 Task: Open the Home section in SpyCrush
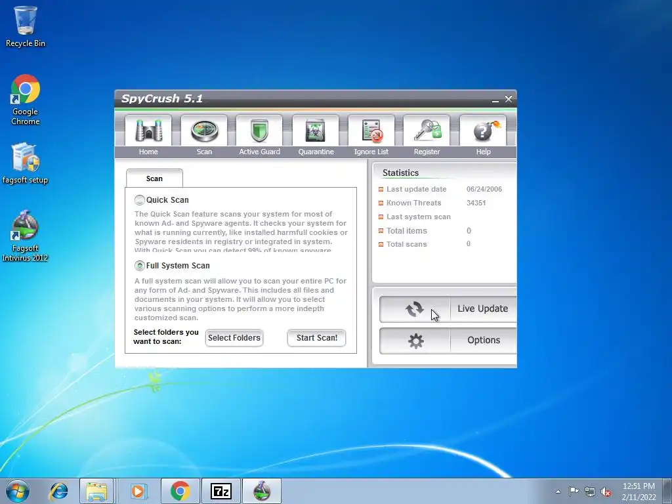148,136
